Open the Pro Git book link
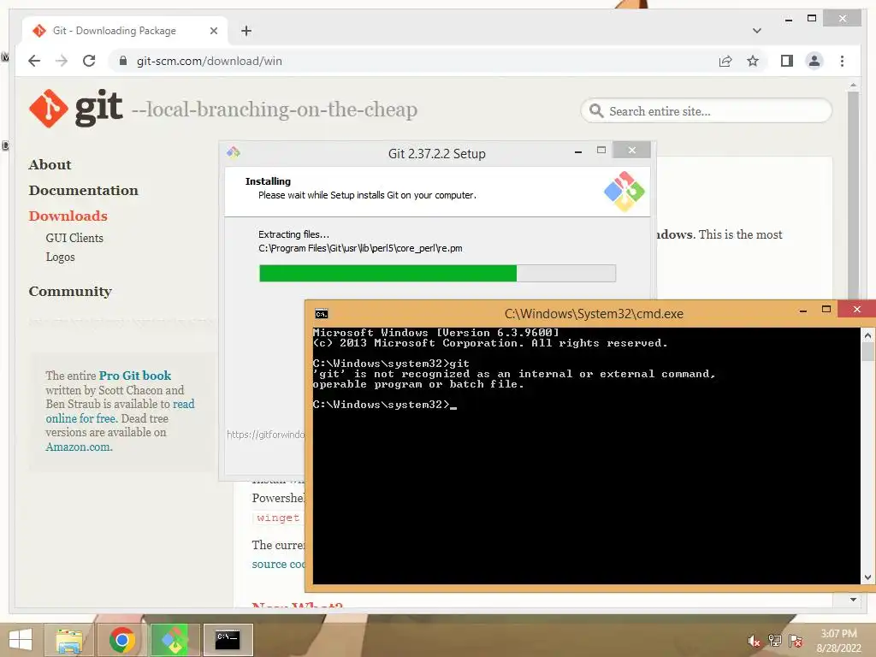The image size is (876, 657). [134, 376]
